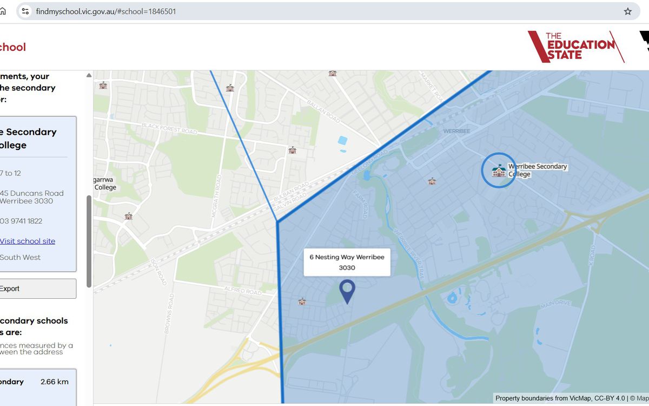View site information icon in address bar
This screenshot has width=649, height=406.
pos(25,11)
